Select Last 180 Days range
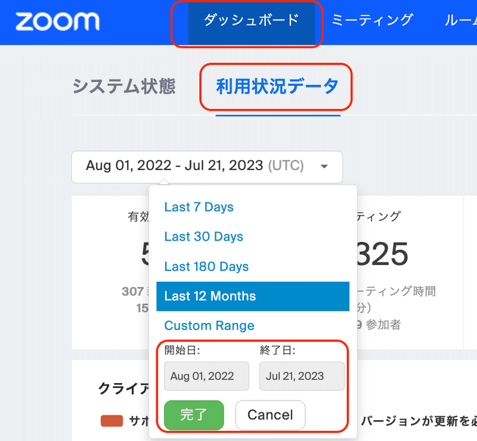The image size is (477, 441). [206, 267]
